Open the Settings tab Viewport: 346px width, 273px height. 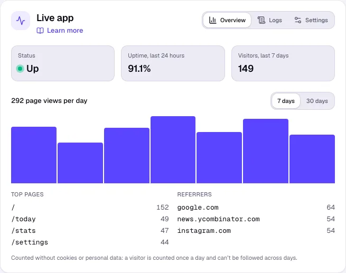(311, 20)
